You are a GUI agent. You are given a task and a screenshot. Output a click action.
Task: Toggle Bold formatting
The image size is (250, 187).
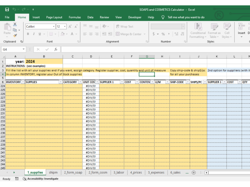click(x=28, y=34)
